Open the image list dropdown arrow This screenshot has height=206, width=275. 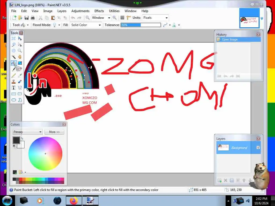click(x=262, y=19)
